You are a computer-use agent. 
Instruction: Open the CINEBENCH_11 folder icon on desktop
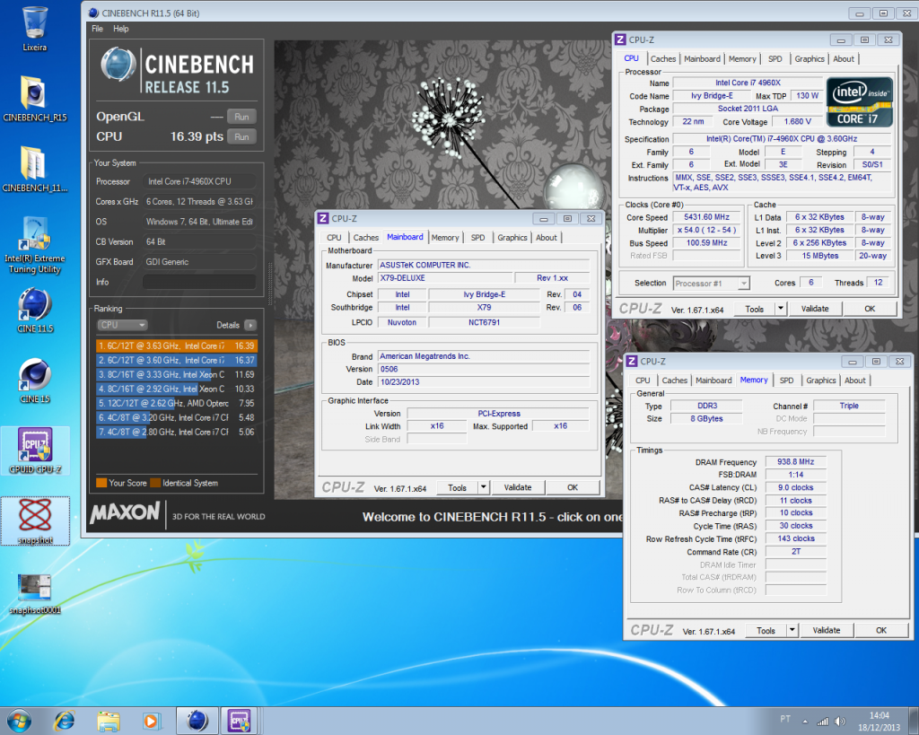tap(35, 169)
